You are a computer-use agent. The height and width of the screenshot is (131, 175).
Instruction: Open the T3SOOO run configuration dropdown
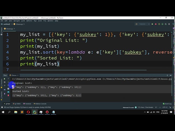[142, 24]
